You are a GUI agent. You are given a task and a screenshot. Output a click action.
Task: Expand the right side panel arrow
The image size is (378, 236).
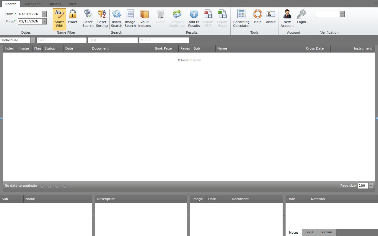coord(377,118)
